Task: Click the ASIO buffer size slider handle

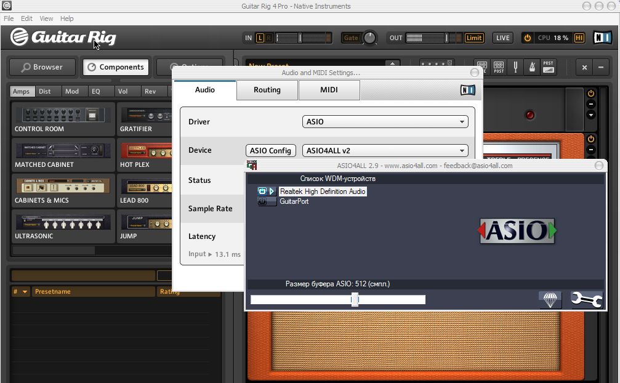Action: tap(355, 299)
